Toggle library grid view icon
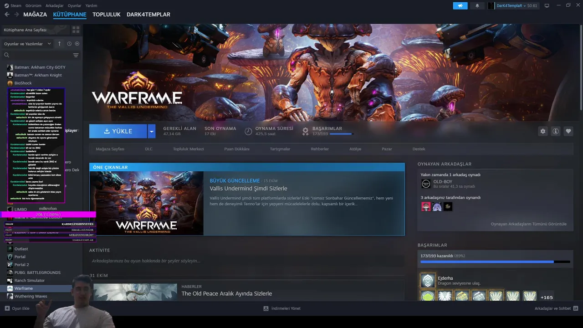The image size is (583, 328). pyautogui.click(x=76, y=30)
